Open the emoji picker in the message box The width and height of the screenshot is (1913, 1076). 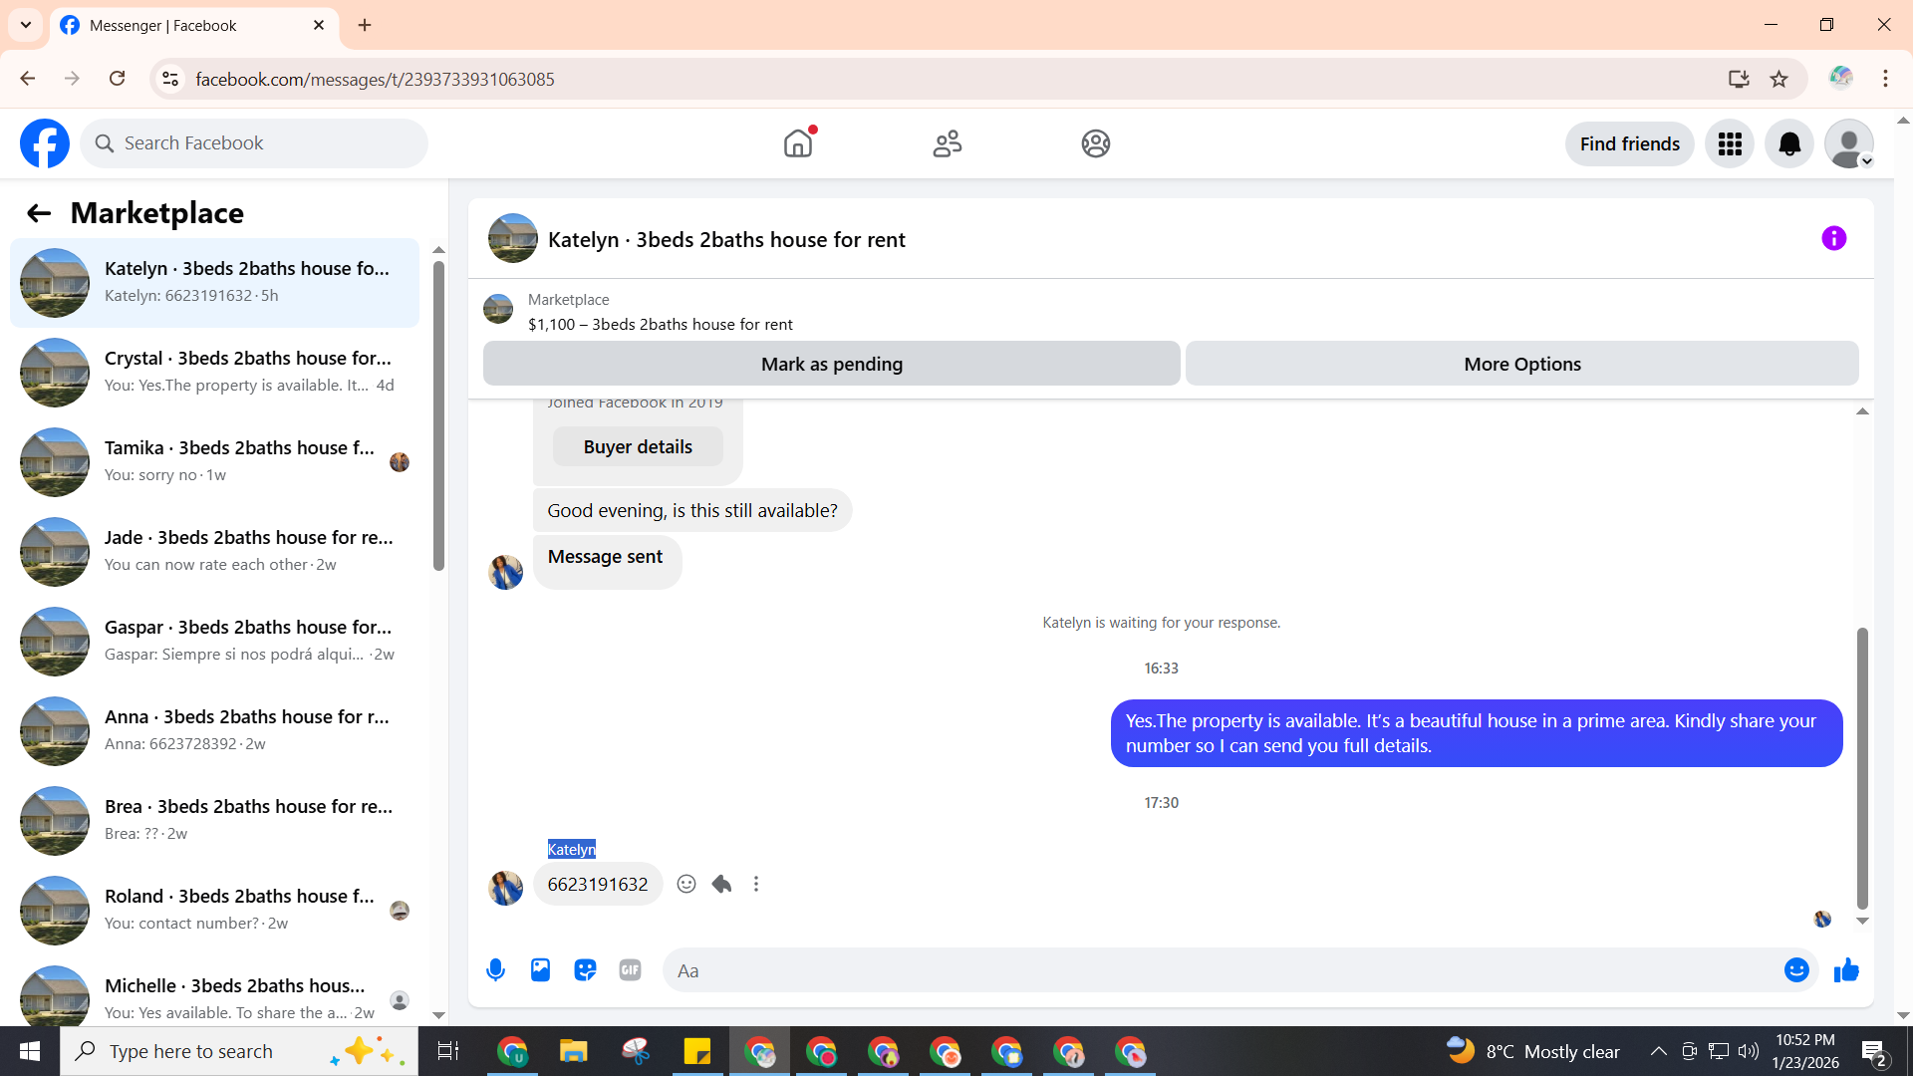pos(1795,970)
